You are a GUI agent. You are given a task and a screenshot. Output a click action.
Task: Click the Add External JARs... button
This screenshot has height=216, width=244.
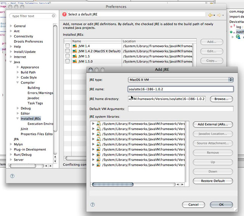pyautogui.click(x=213, y=124)
